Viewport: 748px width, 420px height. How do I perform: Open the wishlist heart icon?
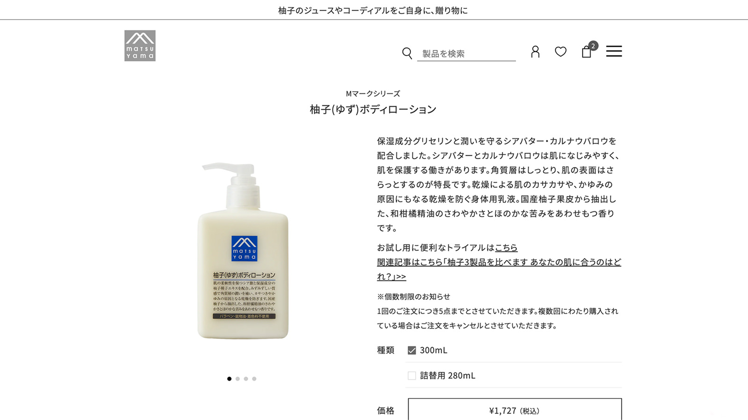(x=561, y=52)
